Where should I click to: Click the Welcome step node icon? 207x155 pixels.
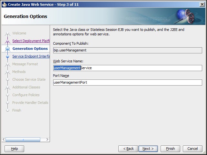pyautogui.click(x=7, y=33)
